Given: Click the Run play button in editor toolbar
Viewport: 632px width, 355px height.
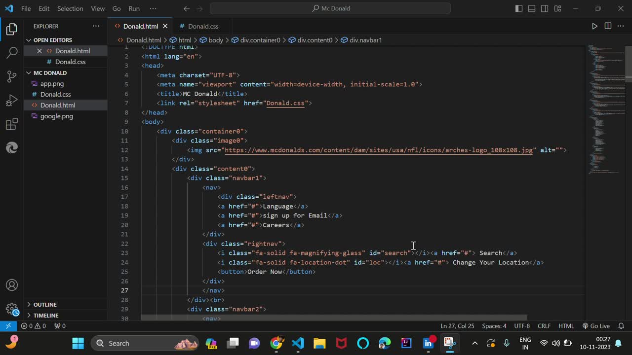Looking at the screenshot, I should click(594, 26).
